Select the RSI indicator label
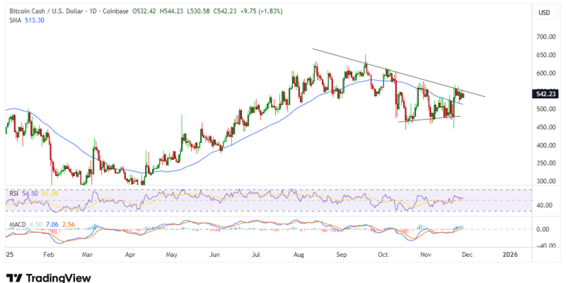The image size is (566, 283). [x=11, y=192]
